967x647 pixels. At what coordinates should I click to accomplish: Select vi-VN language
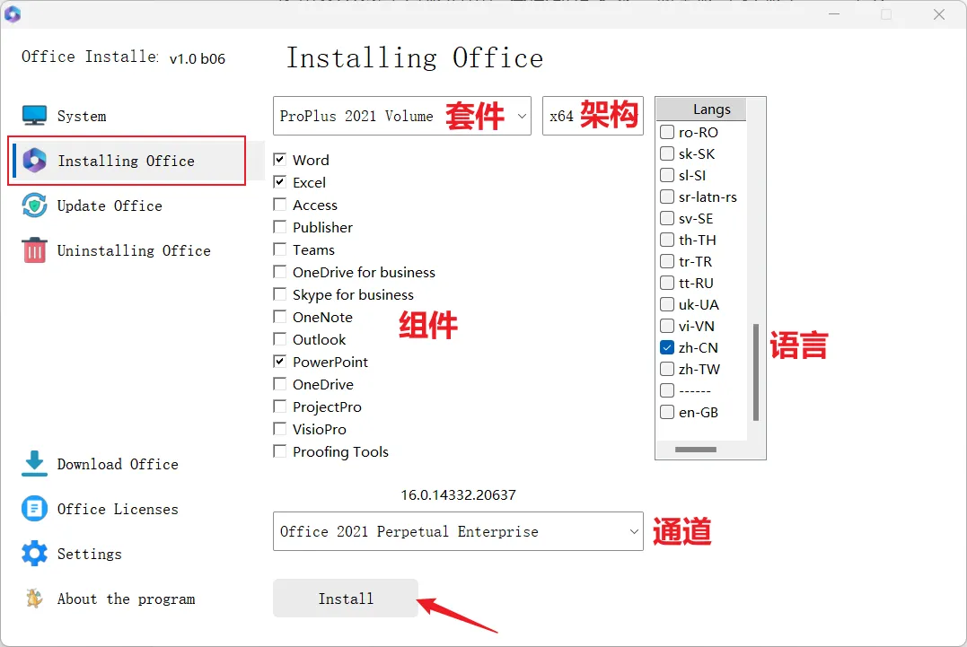pyautogui.click(x=666, y=326)
